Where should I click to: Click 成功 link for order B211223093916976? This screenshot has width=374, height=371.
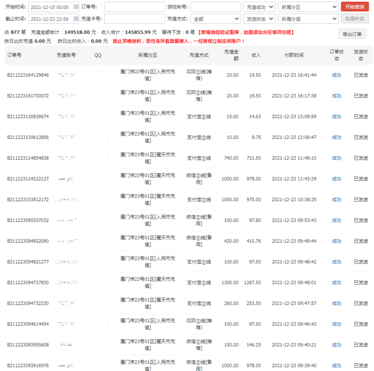(337, 365)
